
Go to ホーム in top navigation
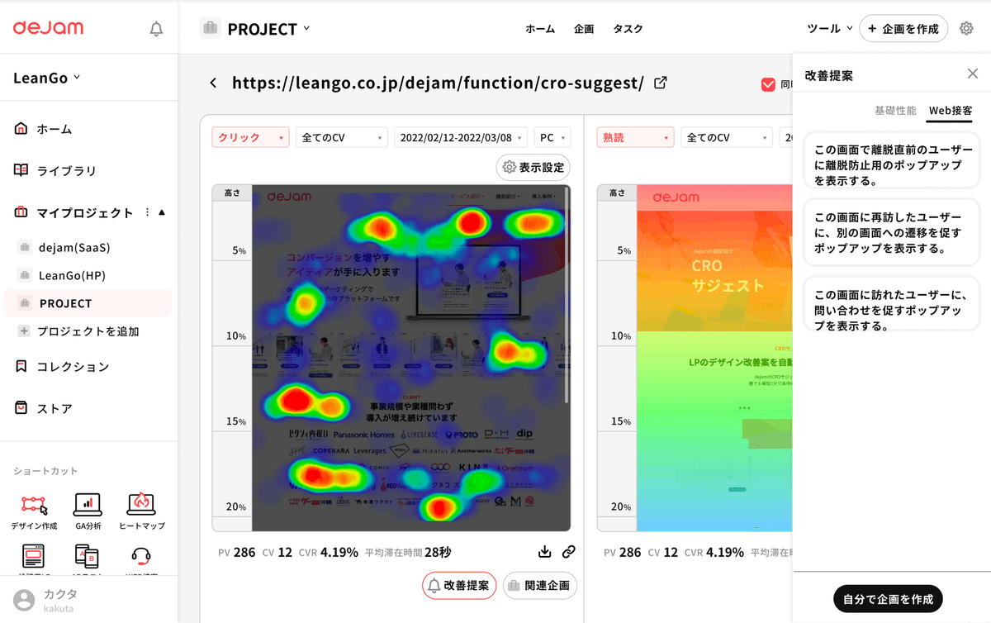click(540, 29)
